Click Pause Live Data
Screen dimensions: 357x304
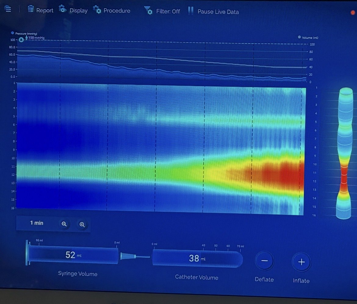coord(213,11)
